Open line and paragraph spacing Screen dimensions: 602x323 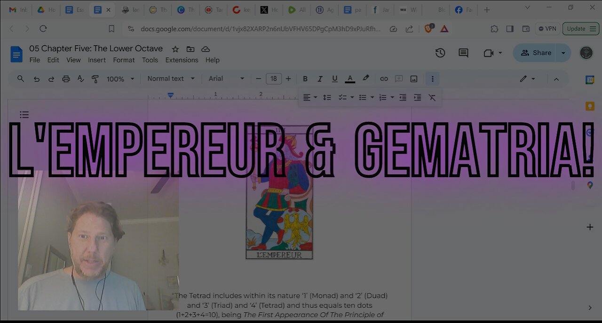pos(327,97)
